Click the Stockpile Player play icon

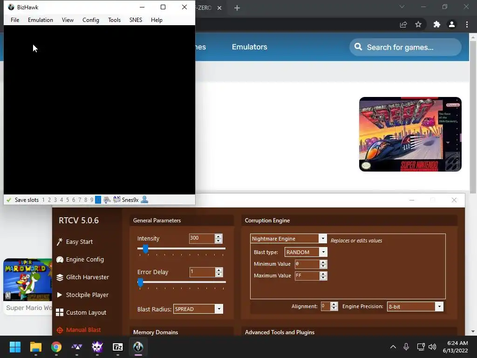click(x=60, y=295)
